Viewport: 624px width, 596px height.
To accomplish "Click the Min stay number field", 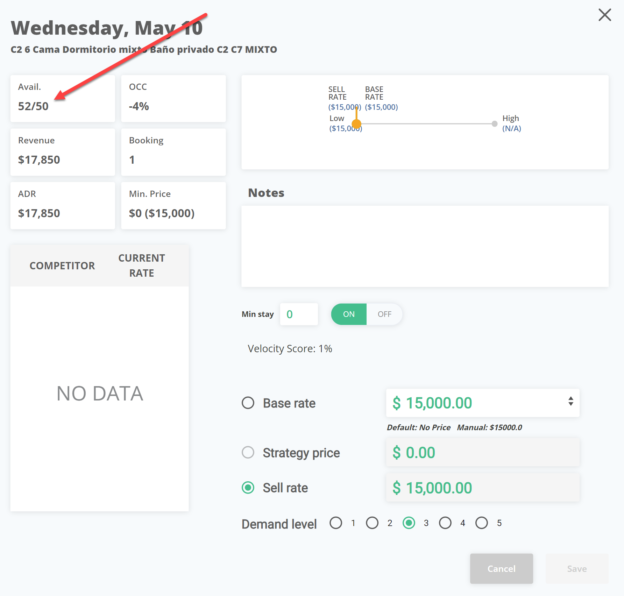I will click(299, 314).
